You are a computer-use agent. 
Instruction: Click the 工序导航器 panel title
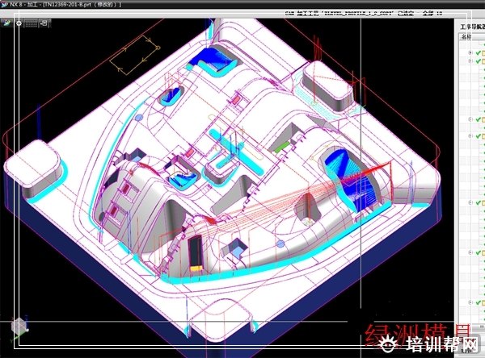[x=470, y=26]
